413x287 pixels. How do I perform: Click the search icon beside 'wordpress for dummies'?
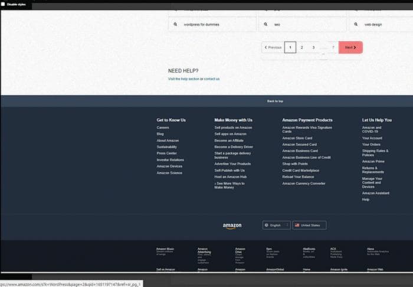[175, 24]
